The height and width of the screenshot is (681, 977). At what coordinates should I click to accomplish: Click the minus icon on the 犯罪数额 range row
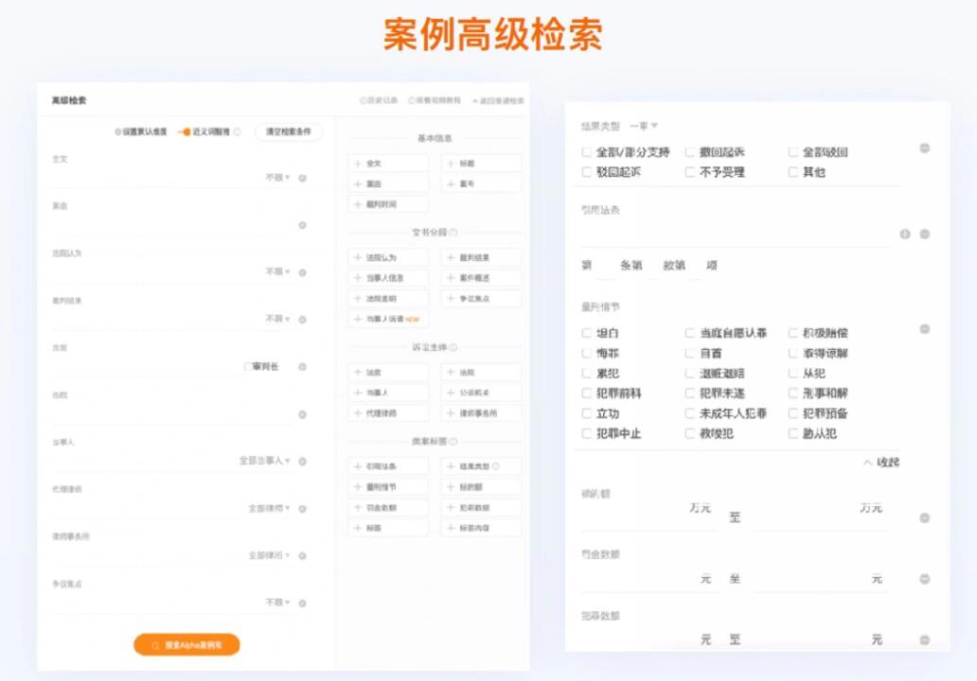[x=925, y=640]
